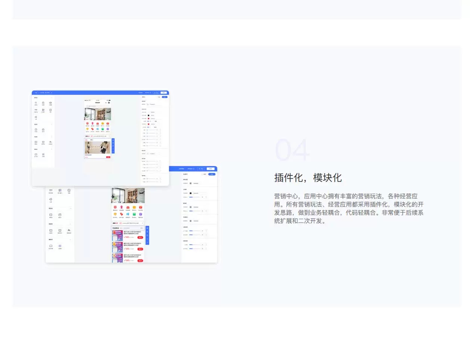Click the search component icon in upper editor
This screenshot has height=340, width=470.
36,103
